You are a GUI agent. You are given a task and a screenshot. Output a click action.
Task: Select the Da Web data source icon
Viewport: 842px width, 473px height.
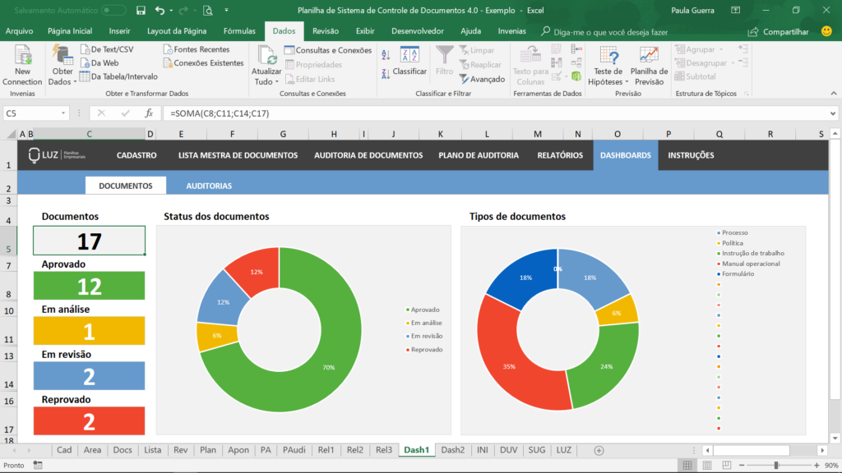[86, 62]
